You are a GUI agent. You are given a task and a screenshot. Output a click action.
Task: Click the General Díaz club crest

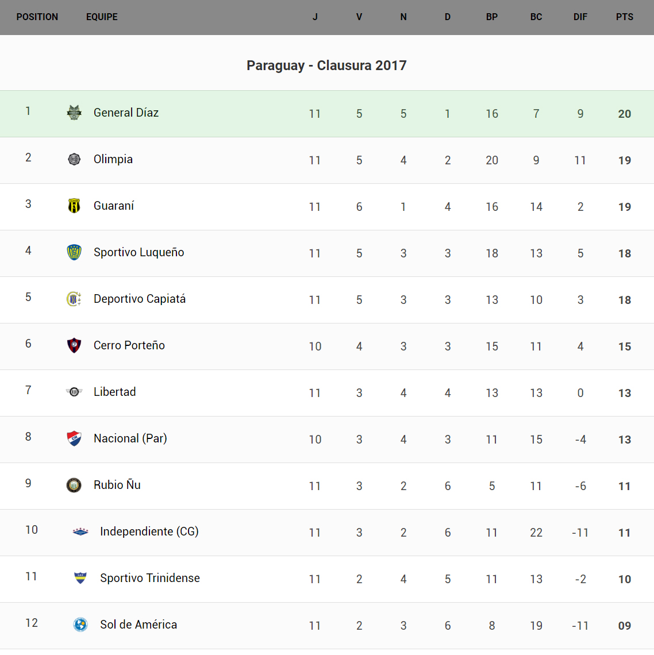(74, 113)
